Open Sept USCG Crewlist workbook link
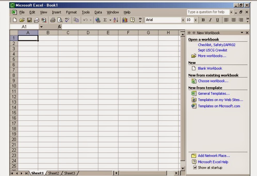This screenshot has height=176, width=257. pos(212,50)
